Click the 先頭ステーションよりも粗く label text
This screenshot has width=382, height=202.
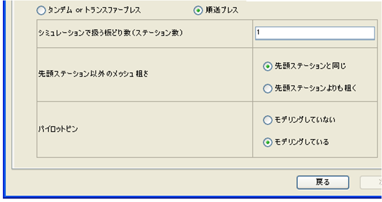[x=316, y=88]
